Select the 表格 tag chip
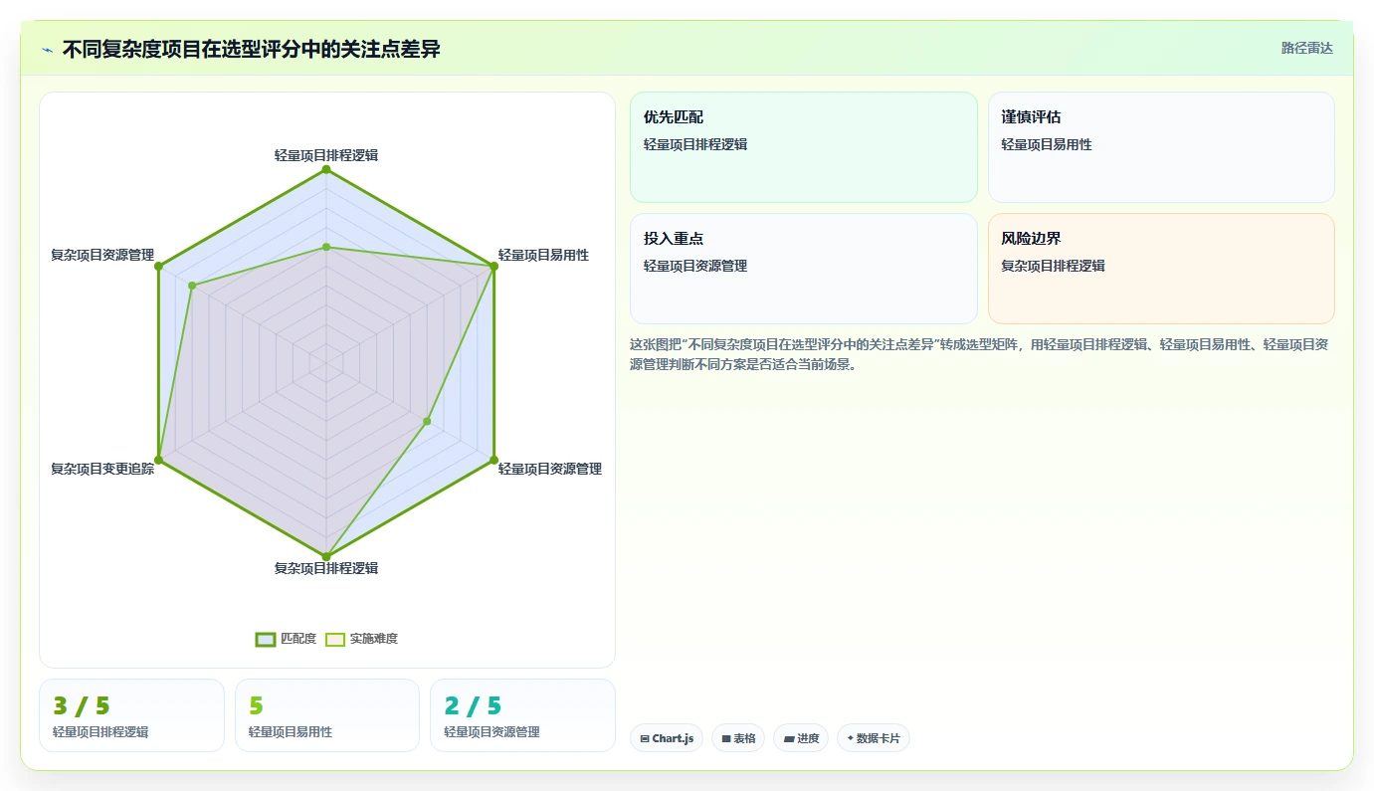The height and width of the screenshot is (791, 1374). pyautogui.click(x=738, y=738)
